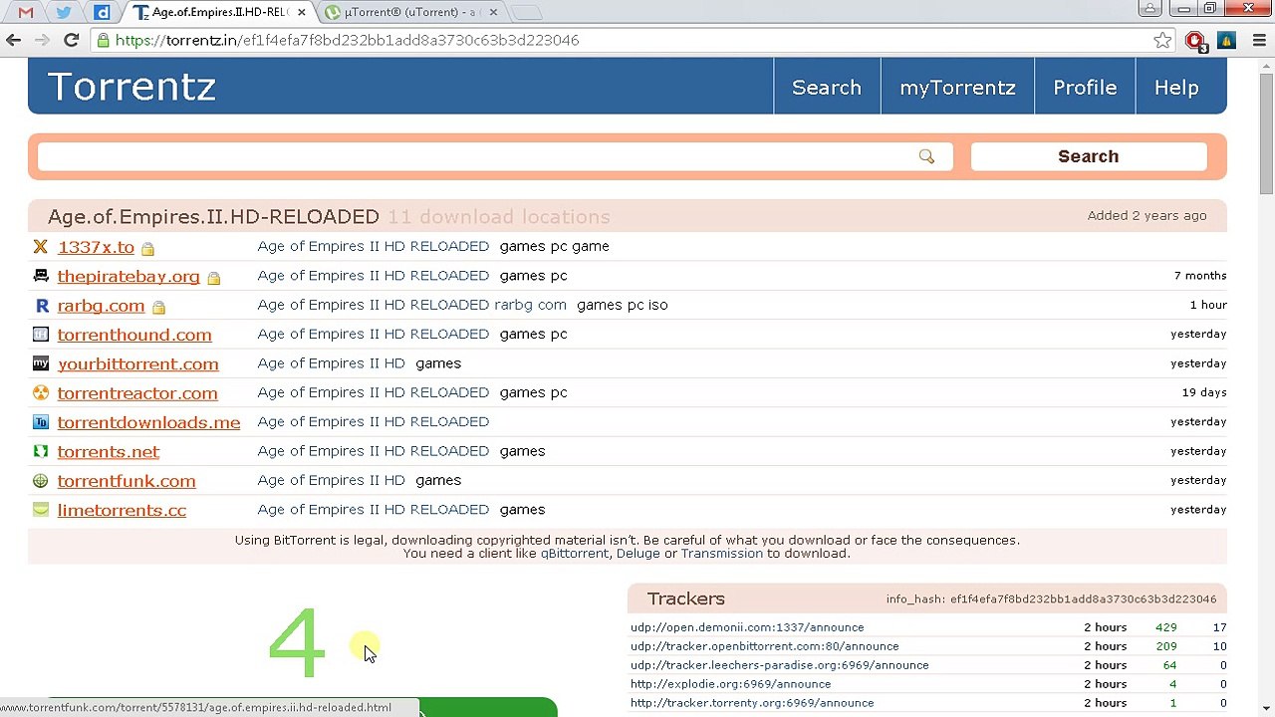Open the rarbg.com download link

coord(101,306)
